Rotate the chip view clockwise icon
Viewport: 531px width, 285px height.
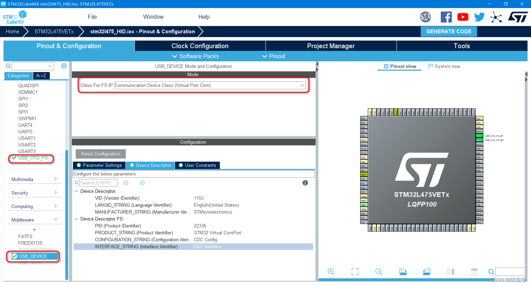pos(403,272)
